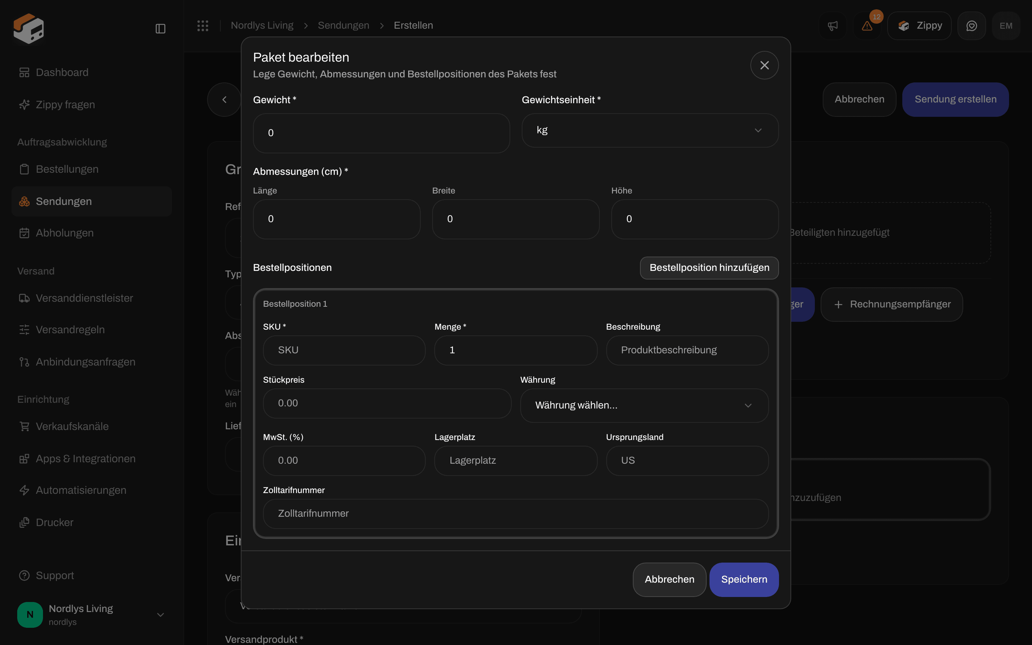
Task: Click the Breite input field
Action: (516, 219)
